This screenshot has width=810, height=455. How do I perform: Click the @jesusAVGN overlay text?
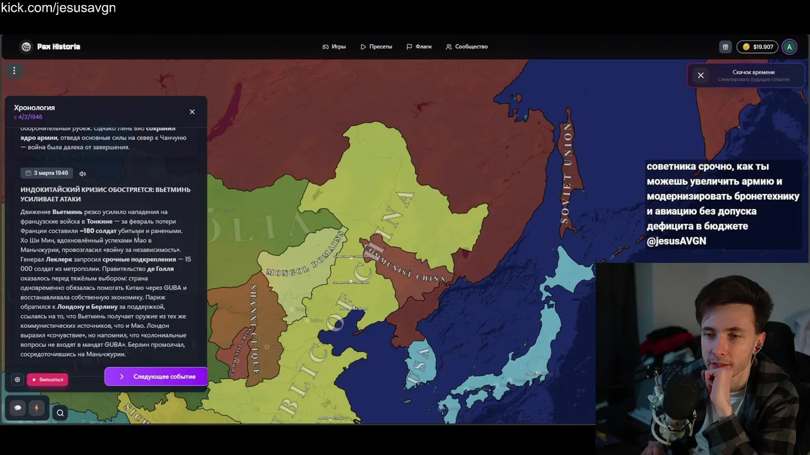(x=676, y=241)
